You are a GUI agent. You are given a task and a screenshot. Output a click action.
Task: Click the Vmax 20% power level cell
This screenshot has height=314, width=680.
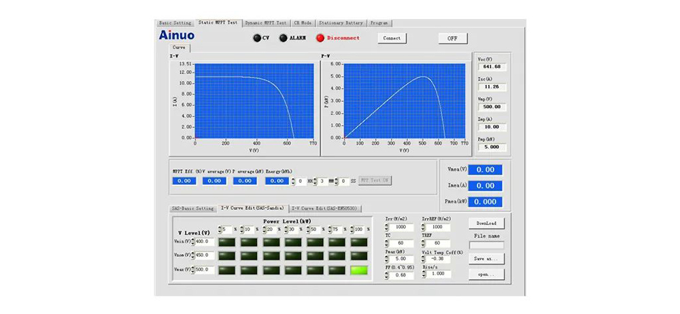click(x=271, y=270)
